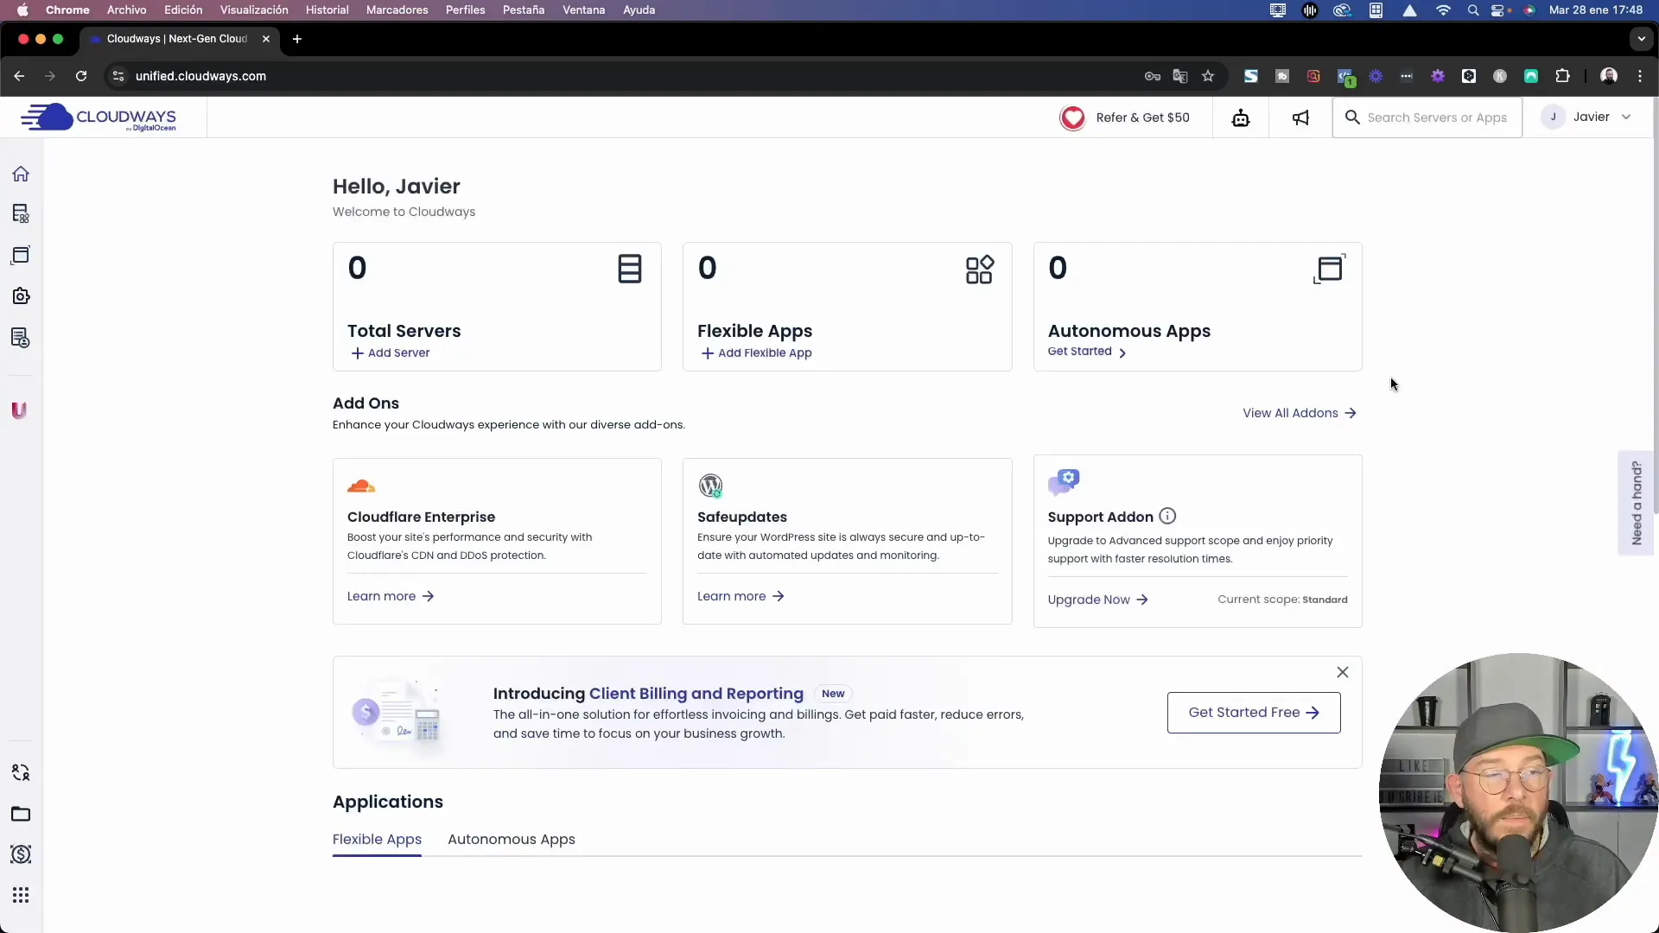
Task: Click the magenta U icon in sidebar
Action: [x=19, y=410]
